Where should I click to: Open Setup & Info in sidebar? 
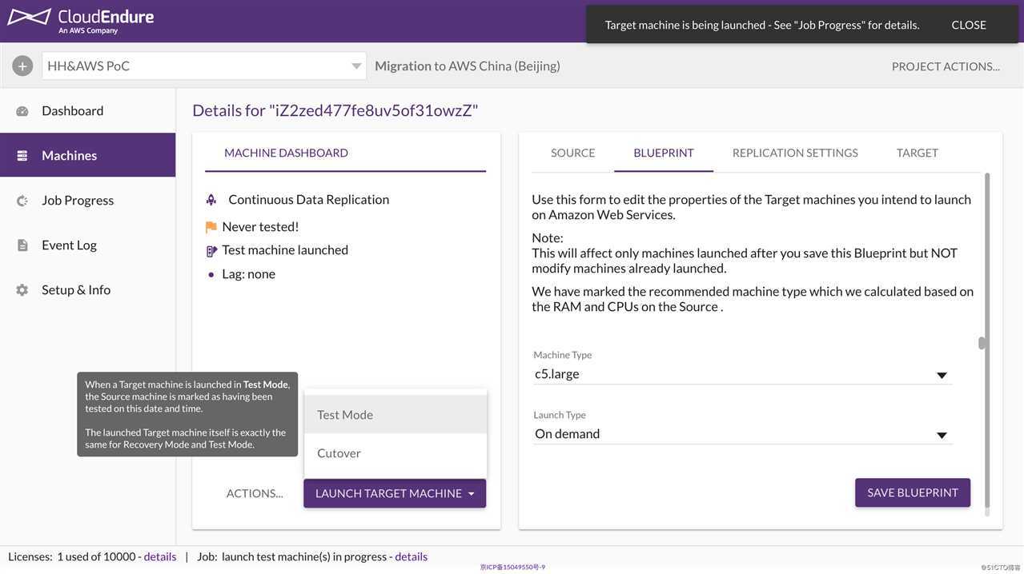[x=88, y=290]
